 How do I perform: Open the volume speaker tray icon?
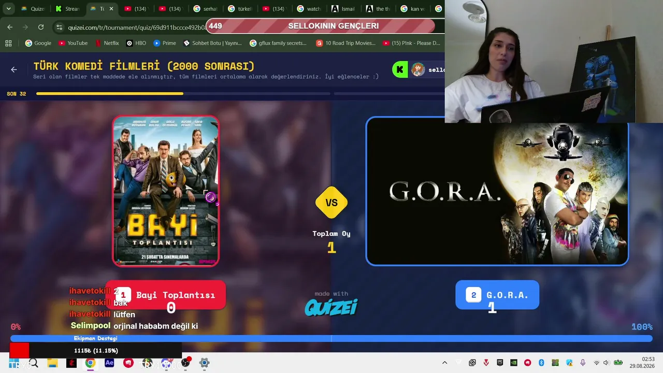tap(607, 363)
